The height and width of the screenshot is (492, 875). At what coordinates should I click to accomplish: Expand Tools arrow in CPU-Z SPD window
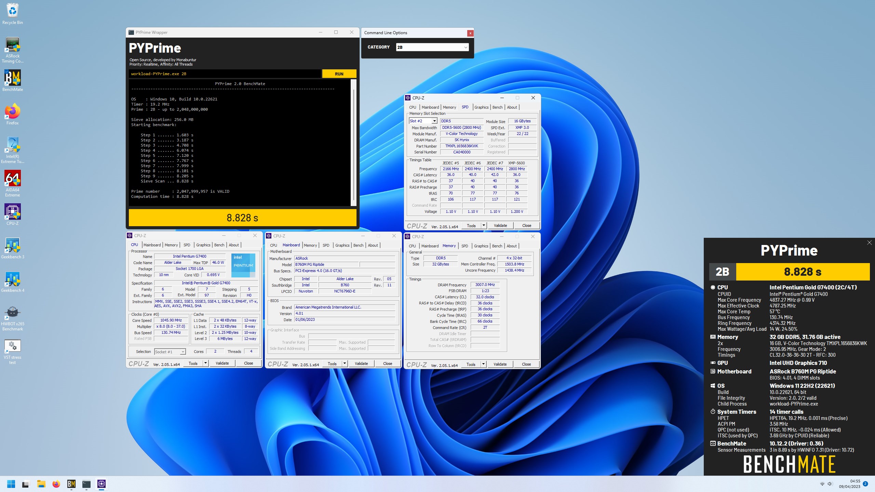pyautogui.click(x=483, y=225)
